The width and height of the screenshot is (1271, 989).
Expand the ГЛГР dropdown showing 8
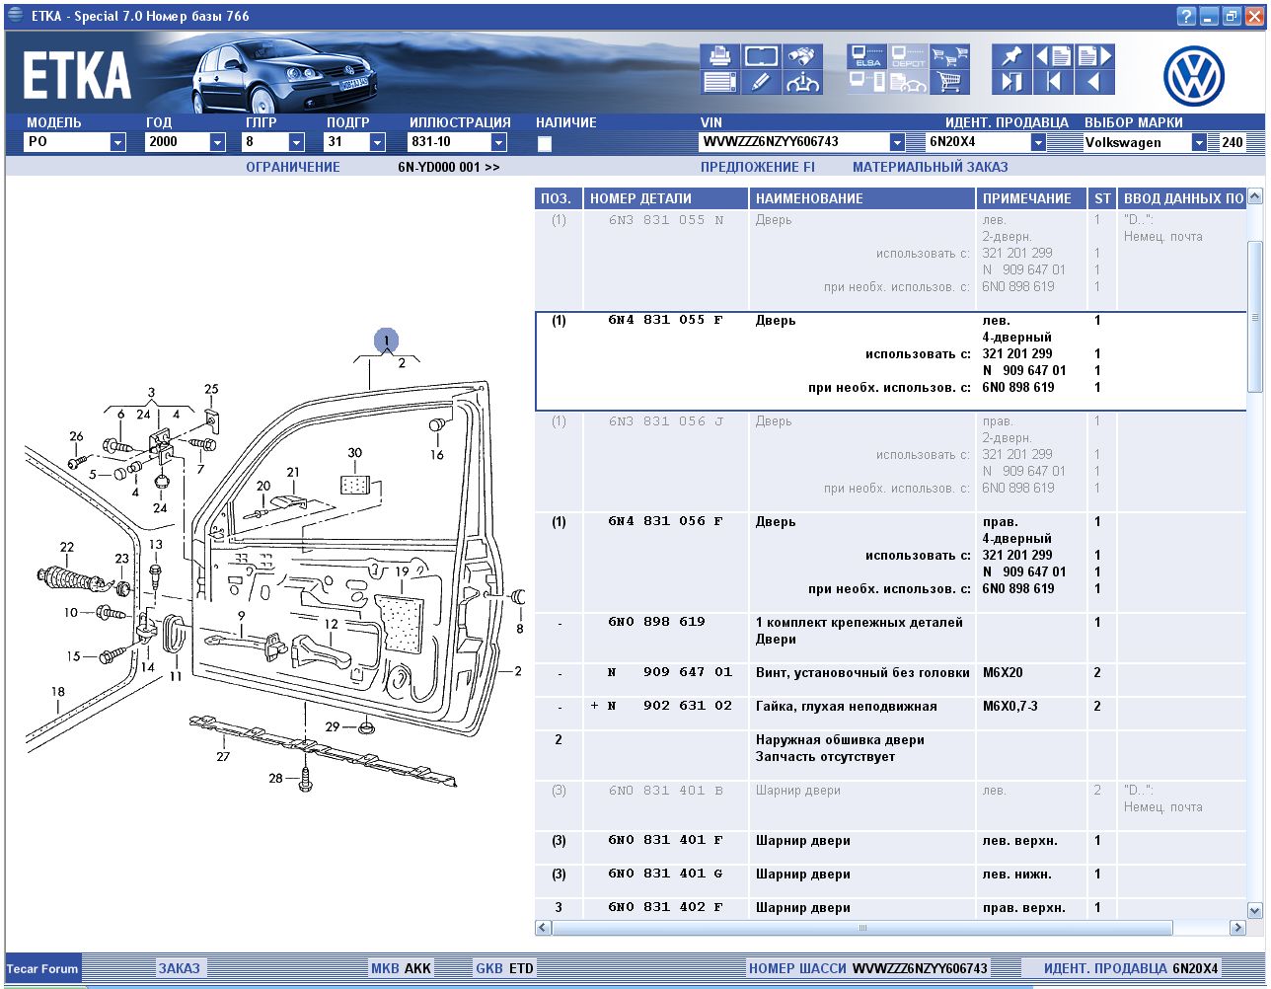(x=296, y=142)
